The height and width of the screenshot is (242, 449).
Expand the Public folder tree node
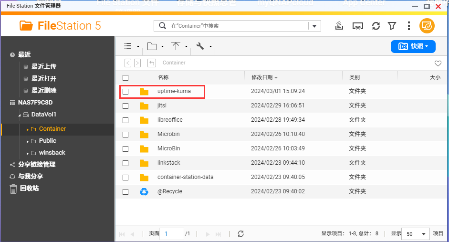pos(28,141)
